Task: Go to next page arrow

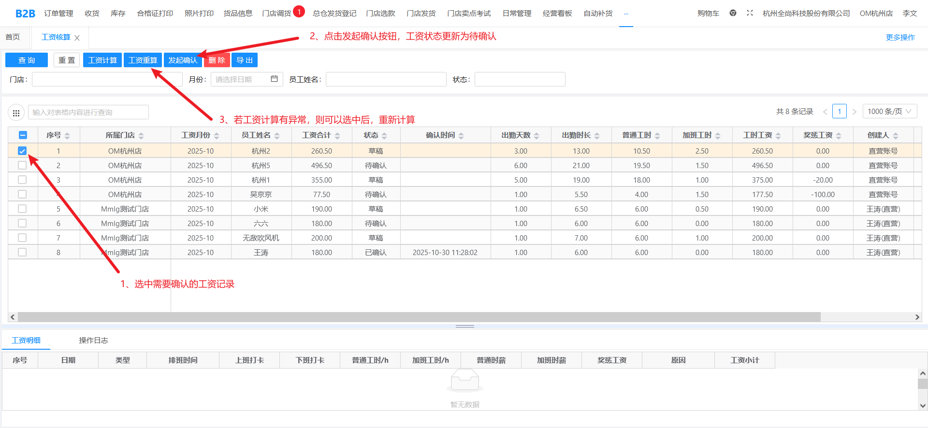Action: pos(854,112)
